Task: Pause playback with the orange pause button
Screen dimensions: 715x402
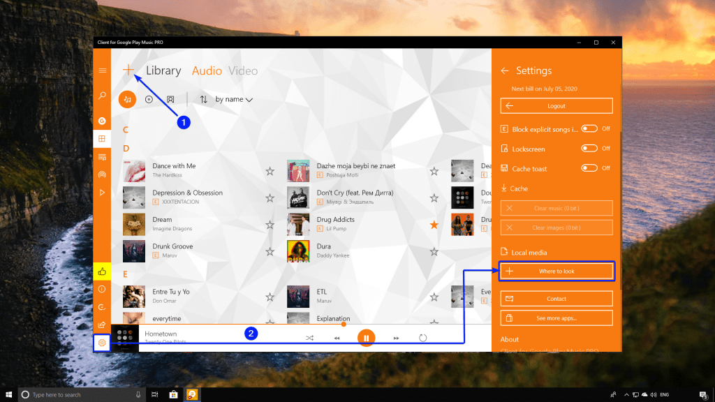Action: (366, 338)
